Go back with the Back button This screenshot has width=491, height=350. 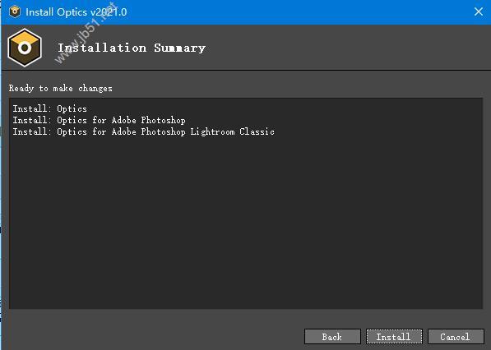[x=332, y=337]
